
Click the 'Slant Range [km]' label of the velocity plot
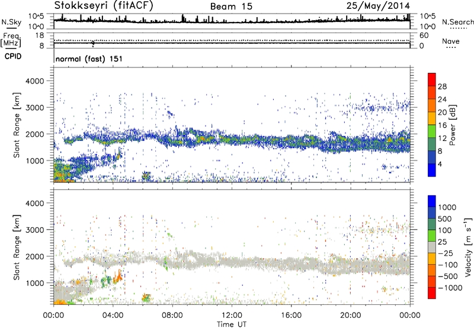click(17, 247)
